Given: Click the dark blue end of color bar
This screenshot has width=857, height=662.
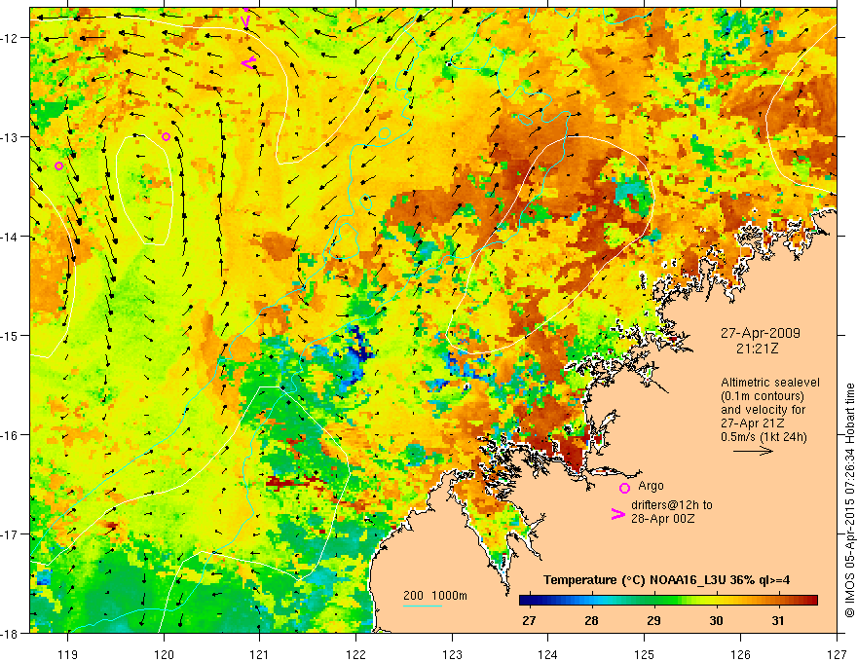Looking at the screenshot, I should (526, 601).
